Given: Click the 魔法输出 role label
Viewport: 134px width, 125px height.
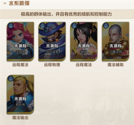Looking at the screenshot, I should click(x=20, y=118).
